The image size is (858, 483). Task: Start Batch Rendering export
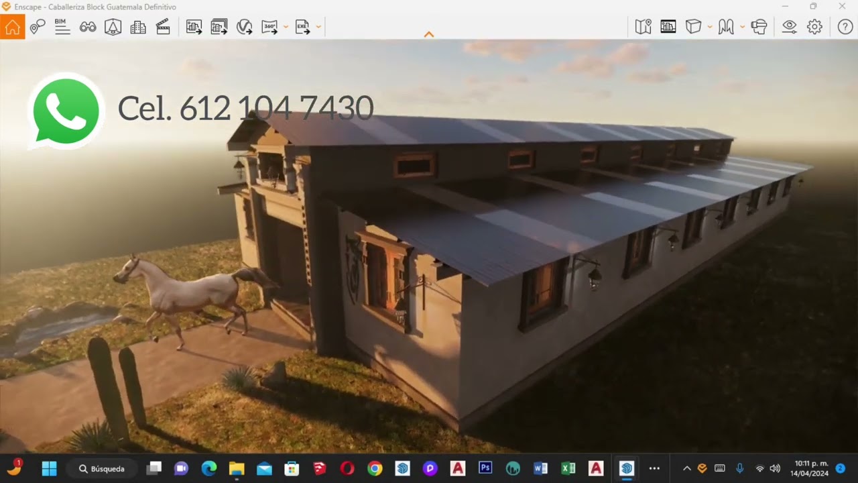coord(219,27)
